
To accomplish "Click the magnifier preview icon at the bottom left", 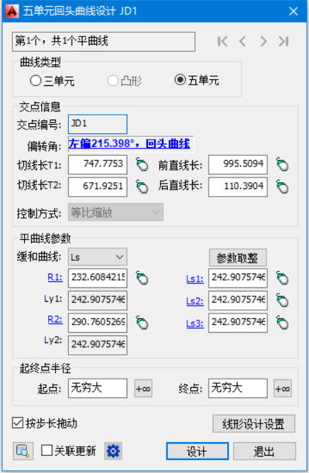I will [23, 451].
